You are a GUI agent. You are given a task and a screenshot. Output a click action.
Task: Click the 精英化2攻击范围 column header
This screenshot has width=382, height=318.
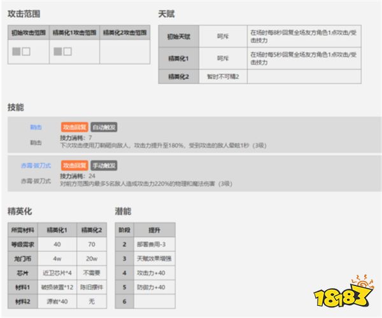pyautogui.click(x=124, y=32)
